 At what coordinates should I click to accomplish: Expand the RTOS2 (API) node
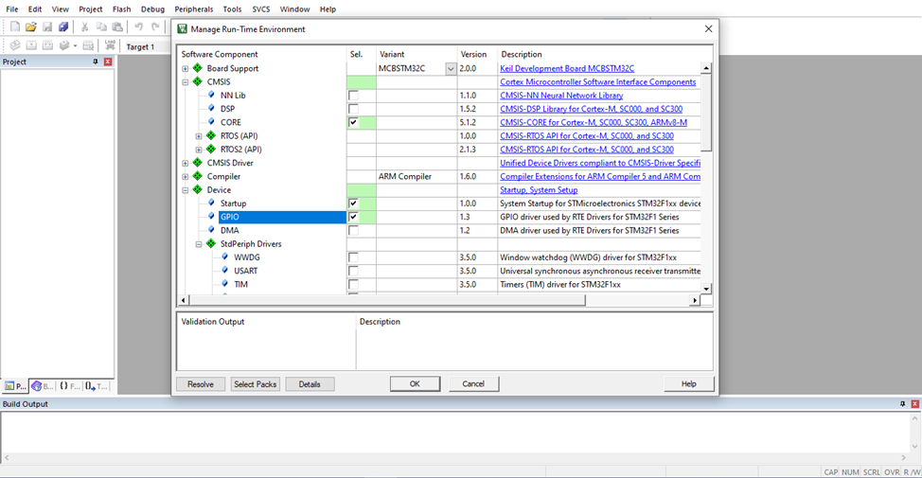click(x=199, y=150)
